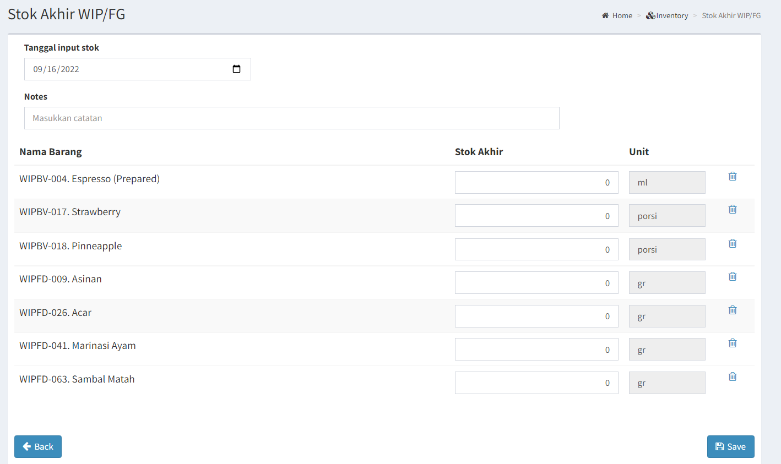Viewport: 781px width, 464px height.
Task: Click the Inventory boxes icon in breadcrumb
Action: tap(650, 15)
